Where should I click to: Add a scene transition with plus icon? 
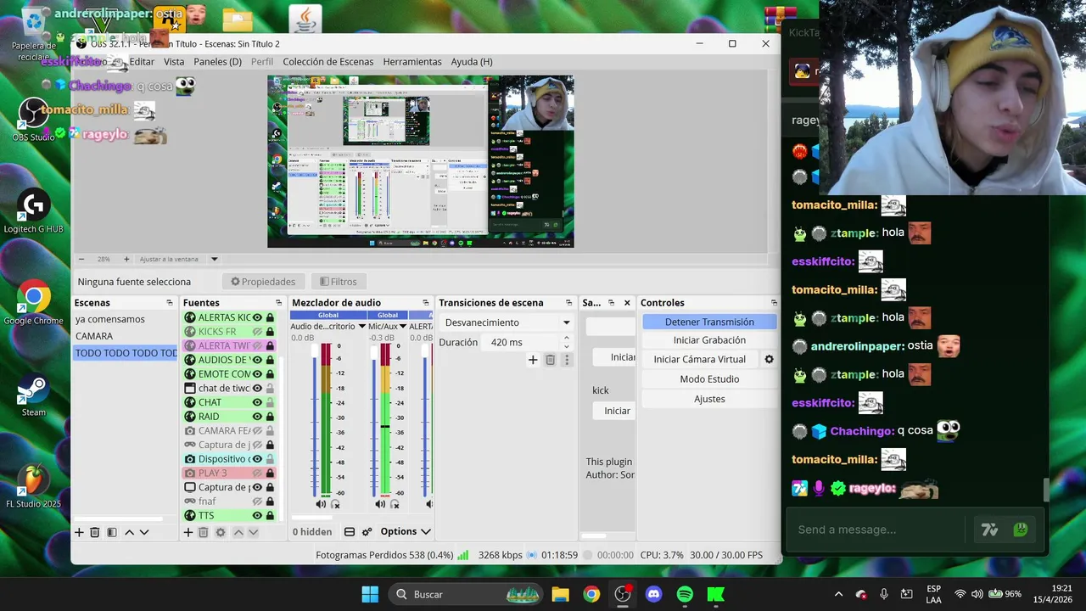(533, 360)
